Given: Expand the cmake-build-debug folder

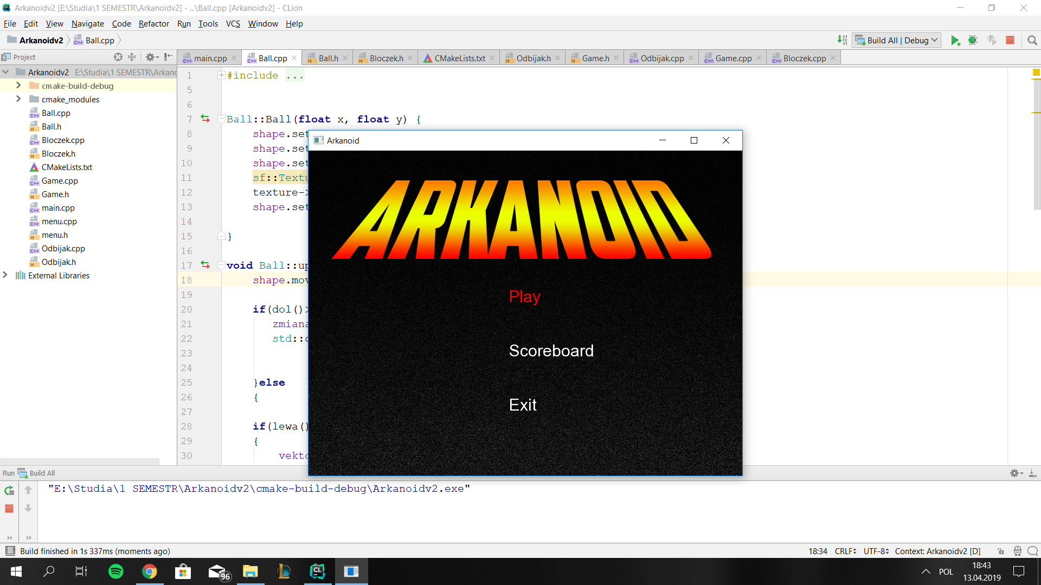Looking at the screenshot, I should click(18, 85).
